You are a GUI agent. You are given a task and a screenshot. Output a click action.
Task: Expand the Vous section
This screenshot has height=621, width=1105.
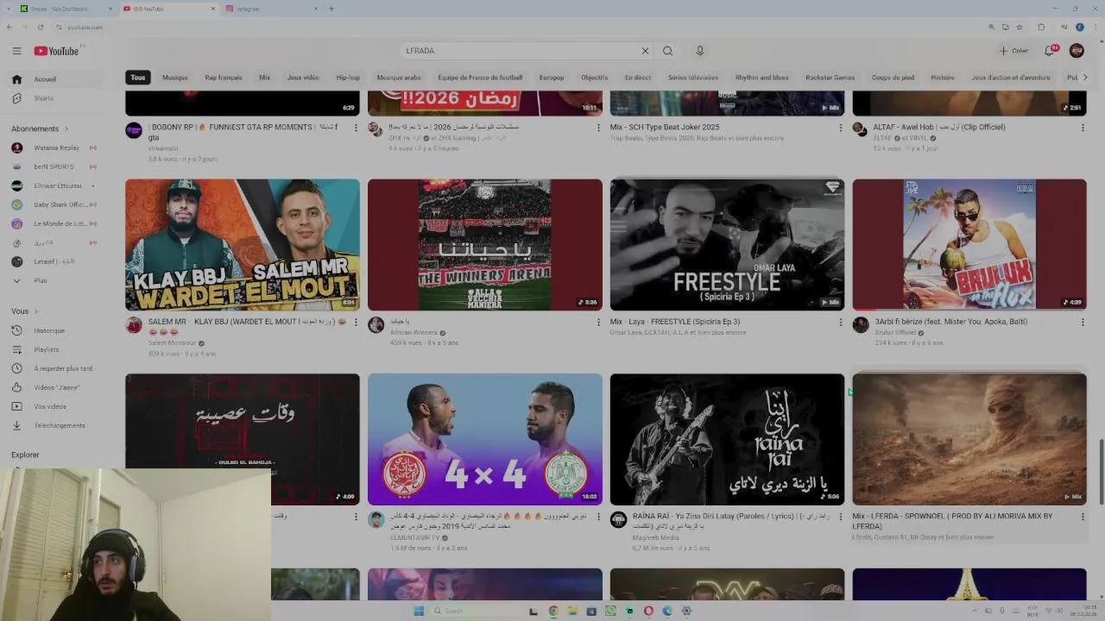coord(25,311)
